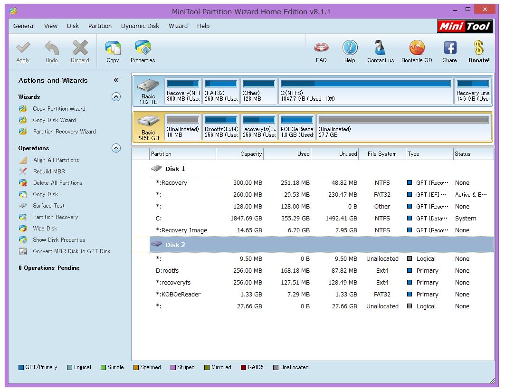Click the Contact us icon
505x391 pixels.
[x=381, y=48]
